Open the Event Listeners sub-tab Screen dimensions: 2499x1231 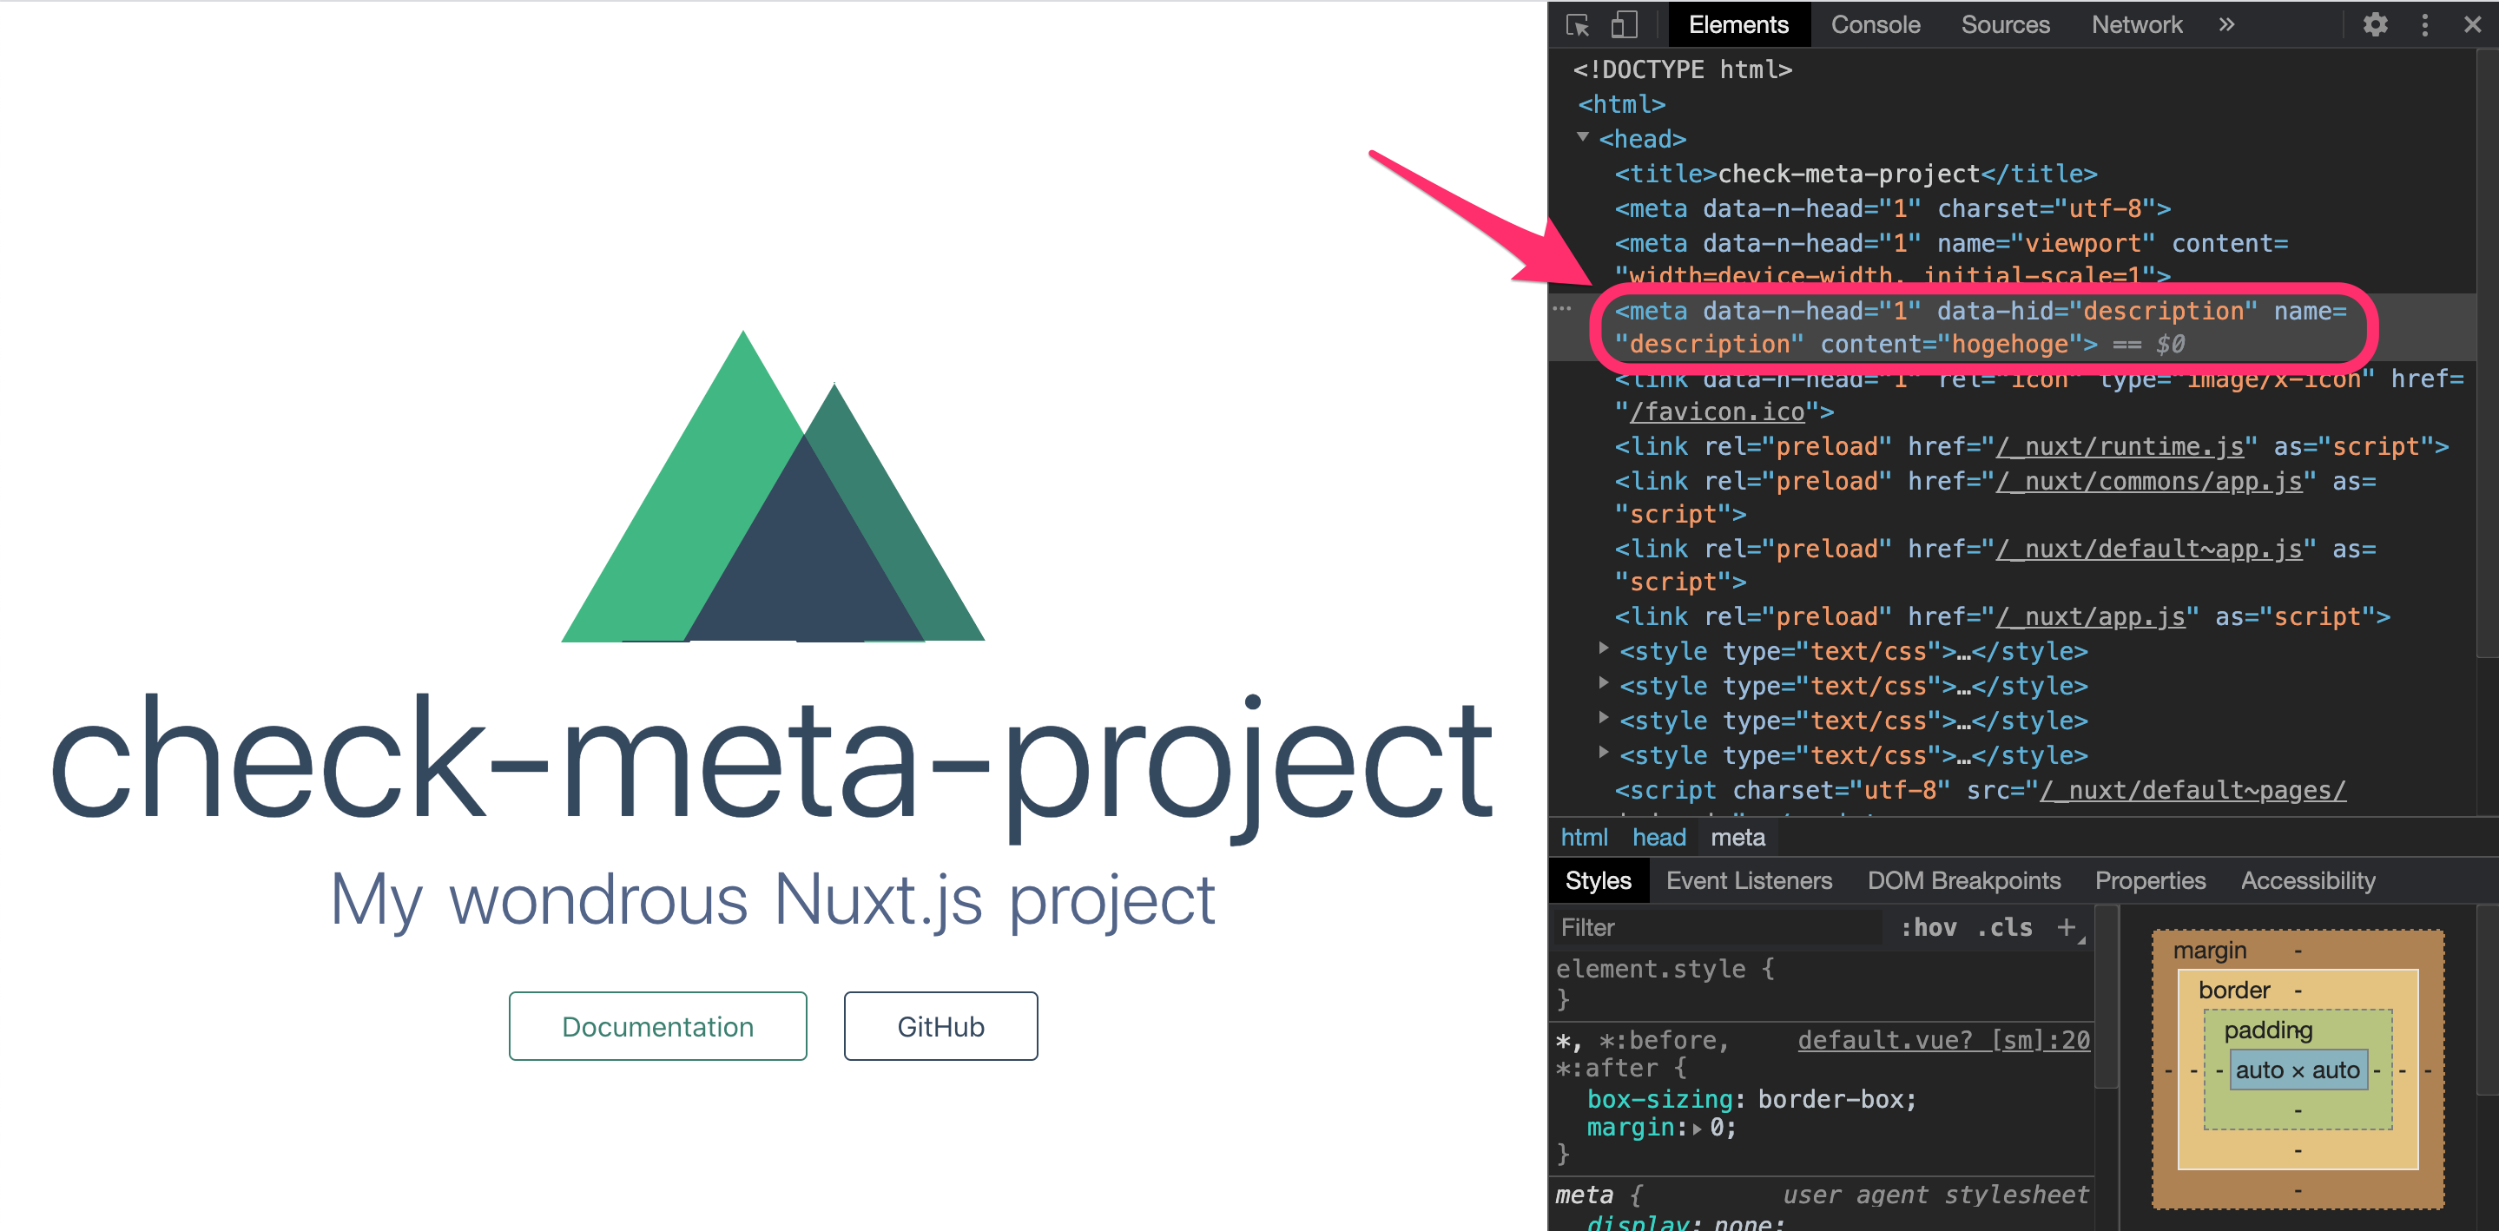point(1749,879)
